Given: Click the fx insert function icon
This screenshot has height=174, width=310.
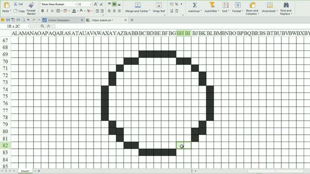Looking at the screenshot, I should click(48, 26).
